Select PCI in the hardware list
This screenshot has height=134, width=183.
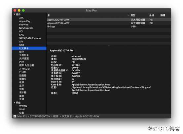tap(21, 31)
